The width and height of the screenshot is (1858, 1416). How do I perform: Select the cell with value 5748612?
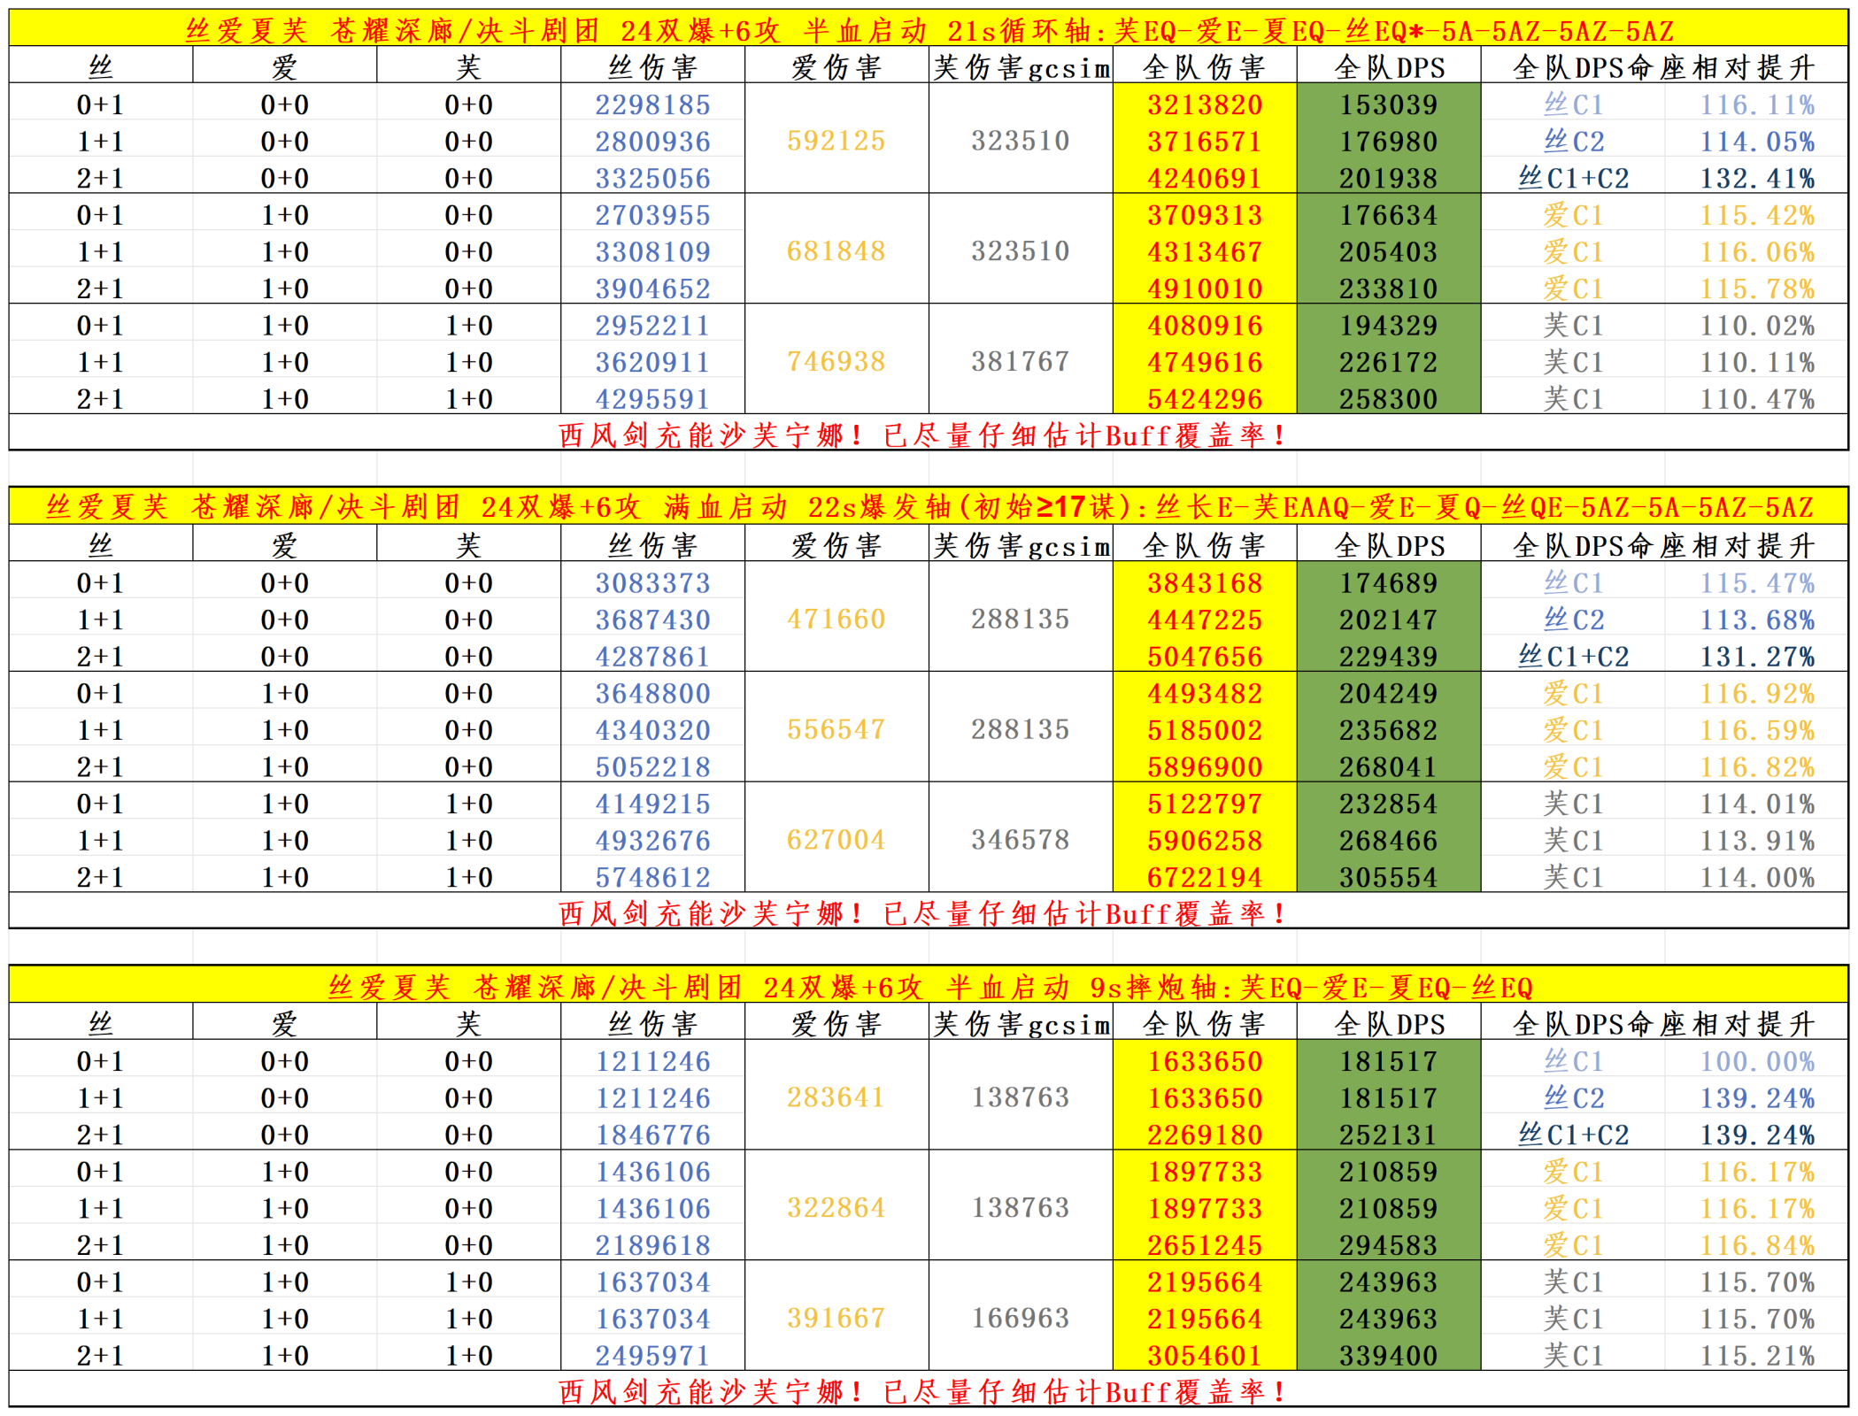[x=652, y=877]
